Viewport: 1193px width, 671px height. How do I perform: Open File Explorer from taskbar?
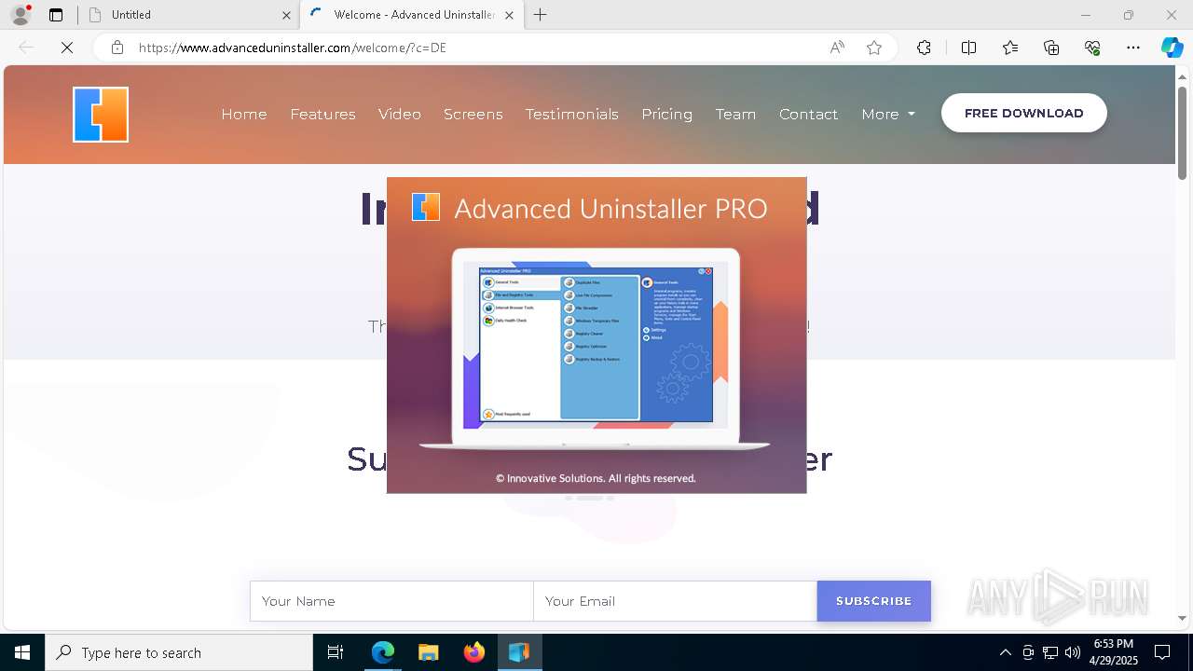428,652
